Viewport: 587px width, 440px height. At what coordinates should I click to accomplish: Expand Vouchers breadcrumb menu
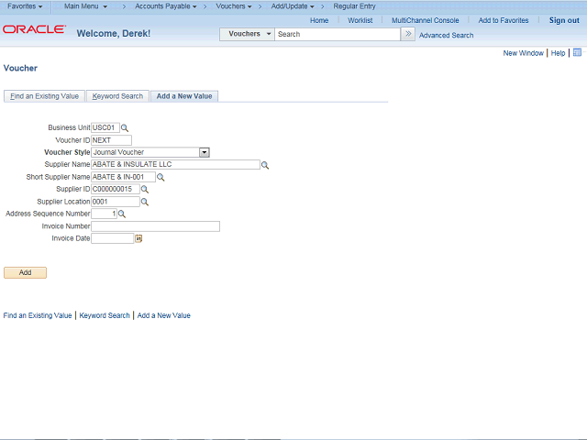(234, 6)
